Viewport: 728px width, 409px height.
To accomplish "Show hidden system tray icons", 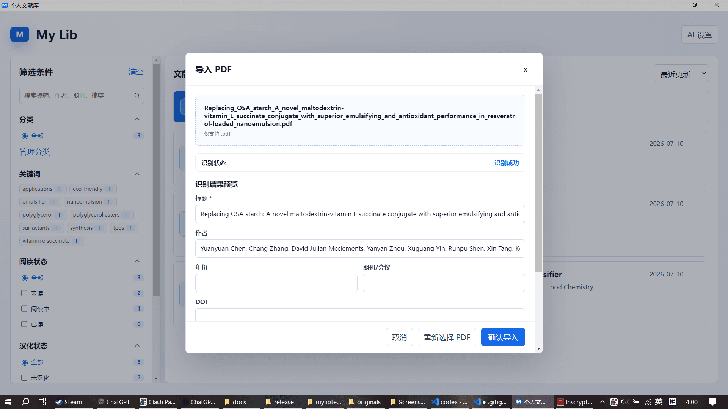I will click(x=602, y=402).
